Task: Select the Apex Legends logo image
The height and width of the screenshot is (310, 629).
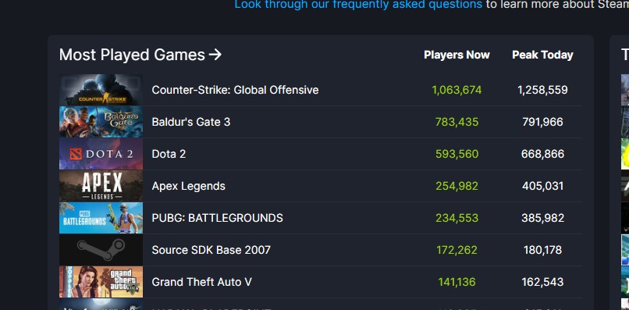Action: pyautogui.click(x=101, y=186)
